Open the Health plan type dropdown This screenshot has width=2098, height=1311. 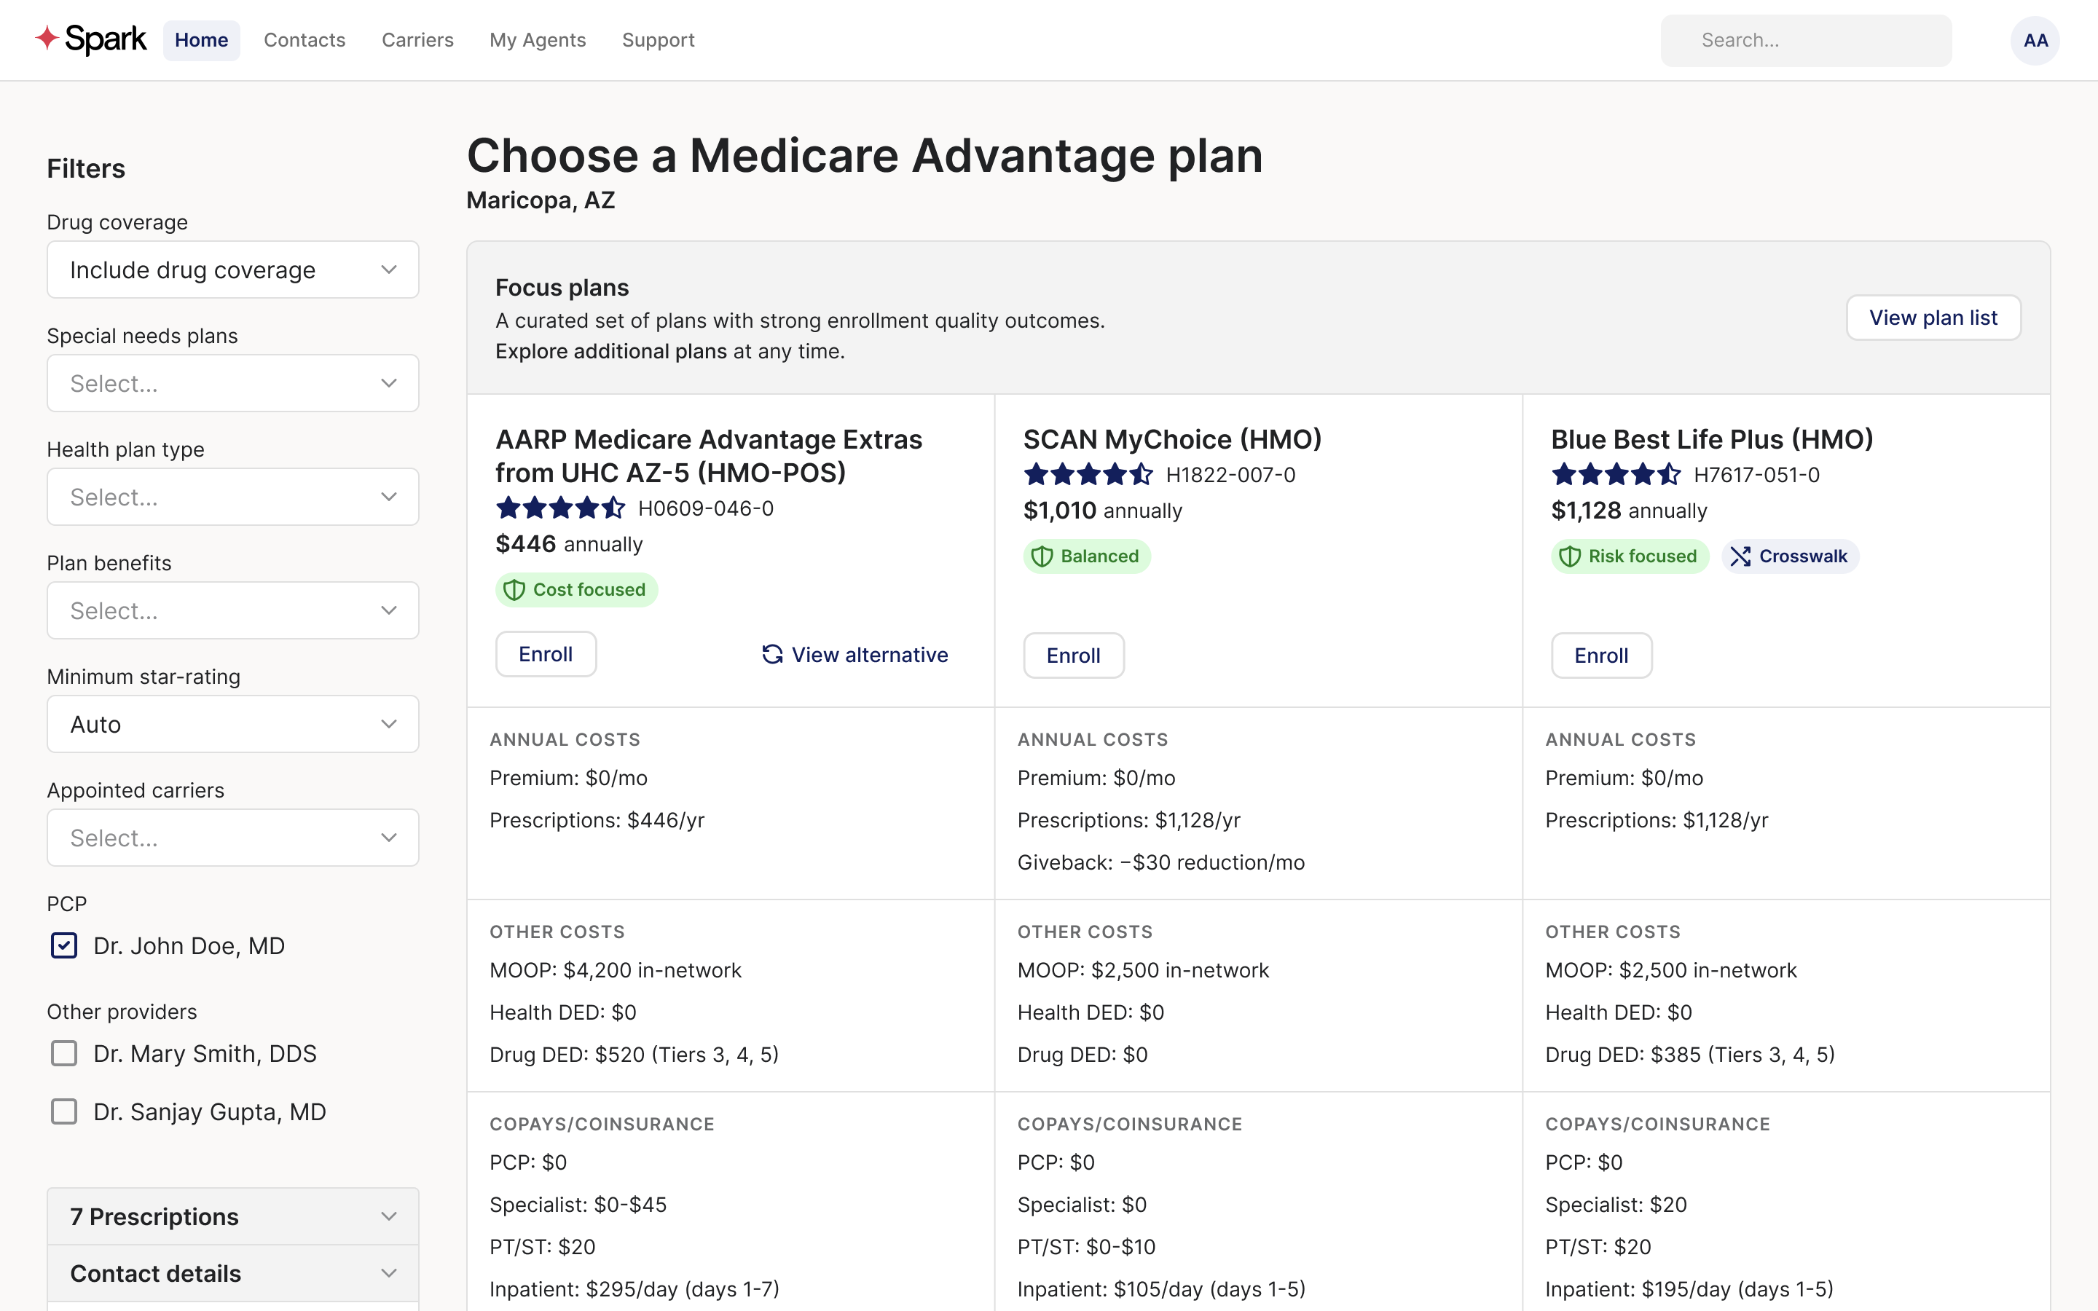tap(233, 497)
